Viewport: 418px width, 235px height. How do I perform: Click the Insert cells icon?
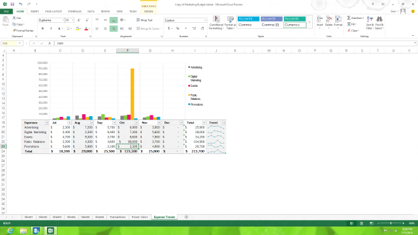[319, 19]
